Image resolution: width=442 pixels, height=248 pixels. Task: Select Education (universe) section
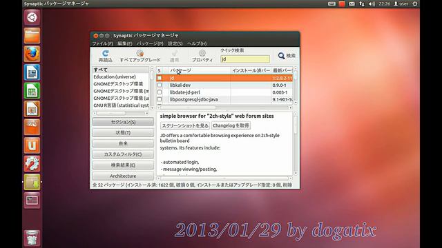pyautogui.click(x=121, y=76)
